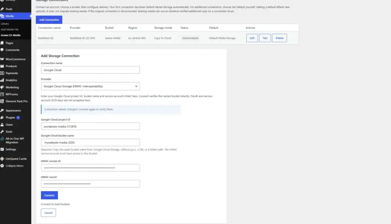This screenshot has width=391, height=224.
Task: Click the Google Cloud bucket name field
Action: point(90,142)
